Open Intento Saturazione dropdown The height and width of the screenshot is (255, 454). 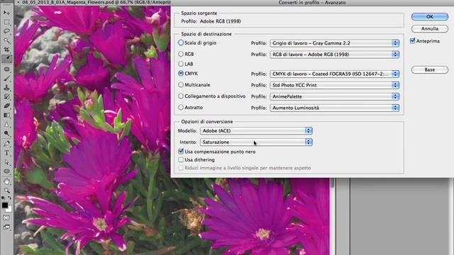(256, 142)
